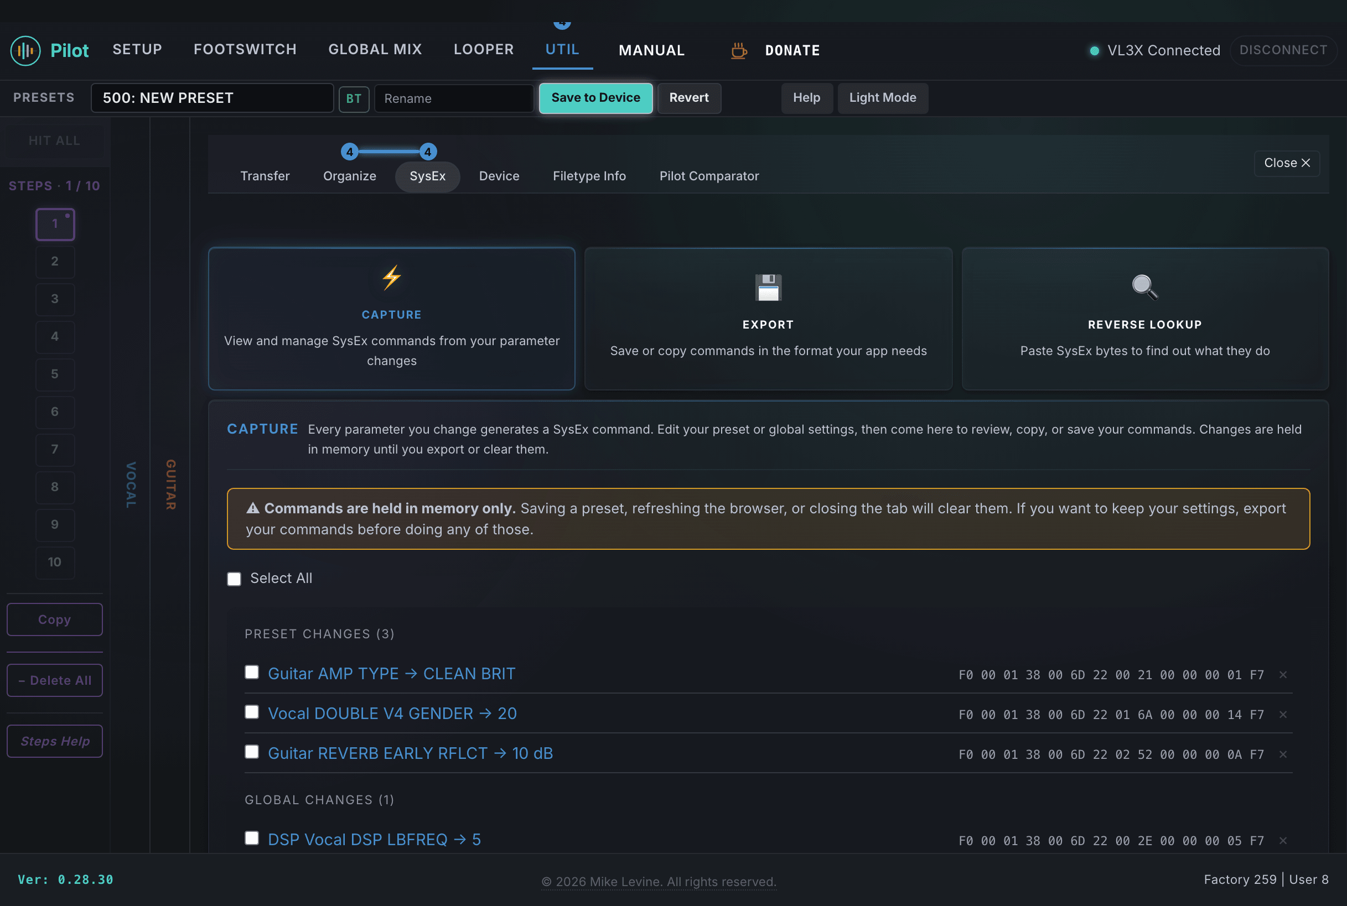The height and width of the screenshot is (906, 1347).
Task: Check the DSP Vocal DSP LBFREQ checkbox
Action: pyautogui.click(x=251, y=838)
